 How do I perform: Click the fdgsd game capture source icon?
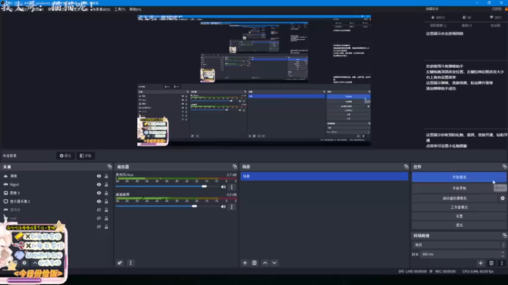click(x=6, y=184)
